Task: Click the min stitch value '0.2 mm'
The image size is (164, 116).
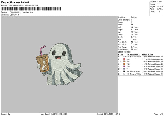Action: [134, 44]
